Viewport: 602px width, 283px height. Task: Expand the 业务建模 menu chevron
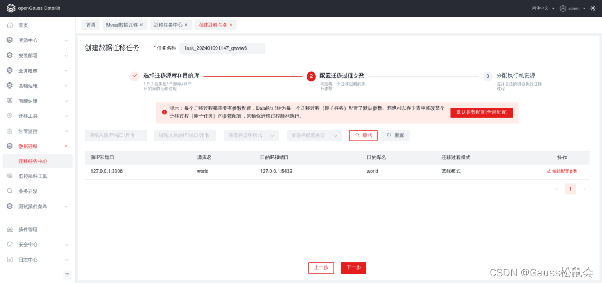(66, 71)
